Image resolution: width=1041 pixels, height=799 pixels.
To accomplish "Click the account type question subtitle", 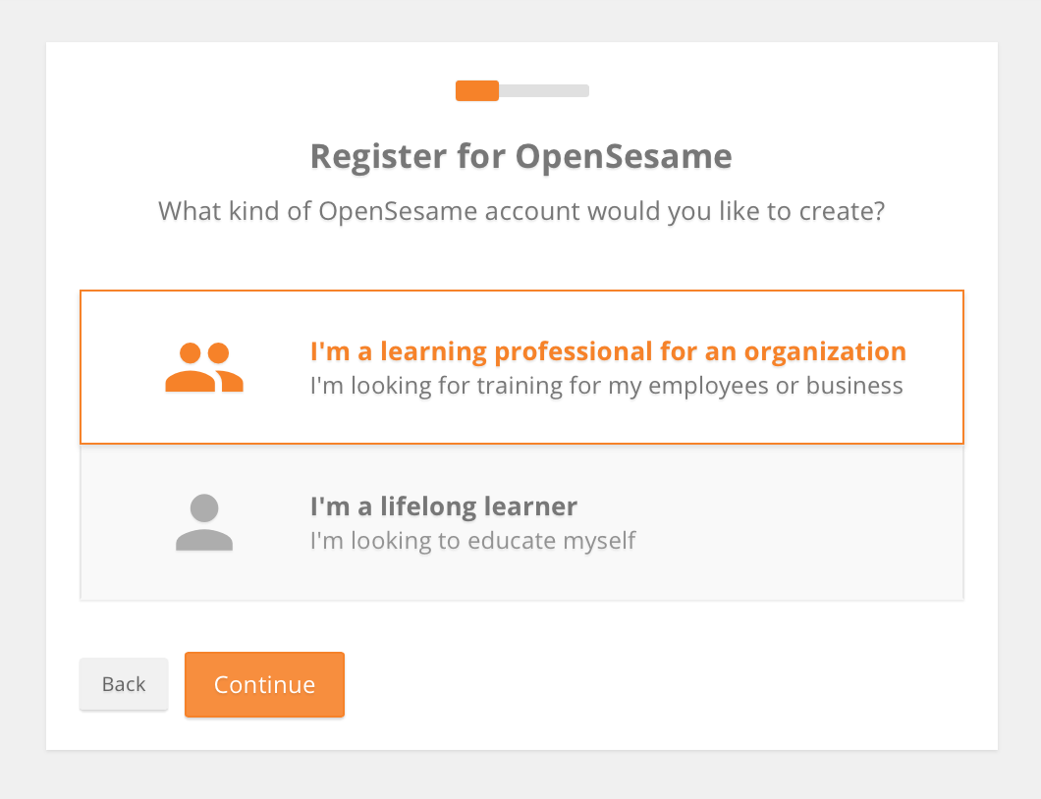I will 520,211.
